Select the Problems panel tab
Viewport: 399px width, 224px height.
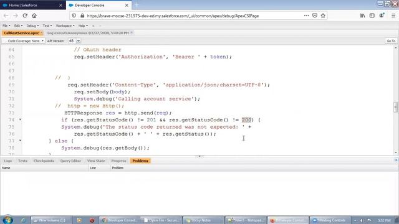[140, 161]
